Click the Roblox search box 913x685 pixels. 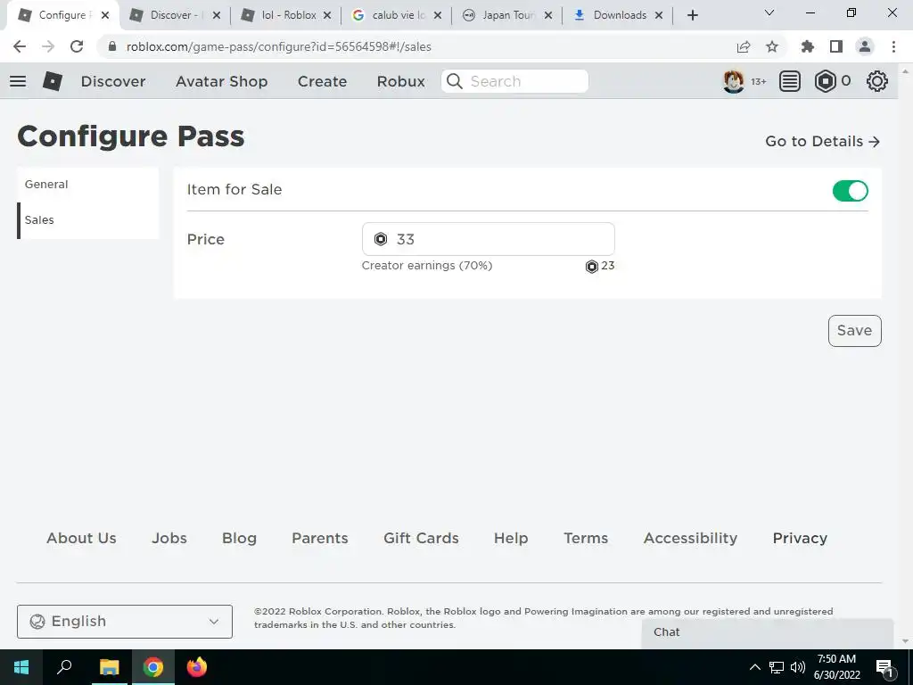point(514,81)
